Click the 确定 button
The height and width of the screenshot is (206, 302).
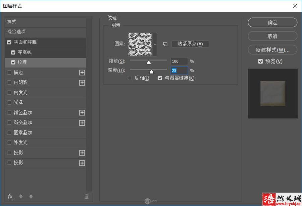[272, 23]
